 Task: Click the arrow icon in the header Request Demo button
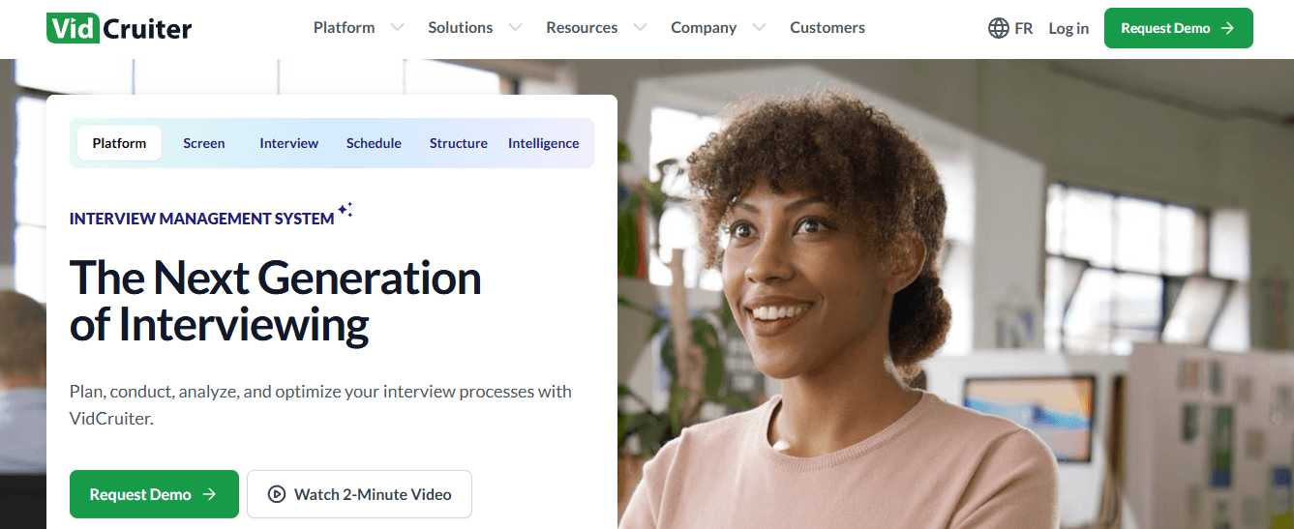coord(1228,28)
